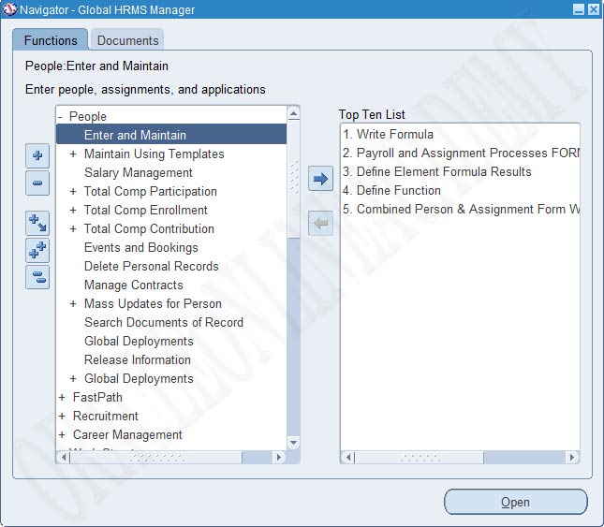Expand Total Comp Enrollment node
Screen dimensions: 604x527
pos(73,211)
